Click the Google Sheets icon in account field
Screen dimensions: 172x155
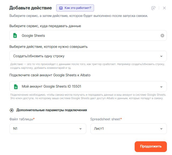(15, 86)
